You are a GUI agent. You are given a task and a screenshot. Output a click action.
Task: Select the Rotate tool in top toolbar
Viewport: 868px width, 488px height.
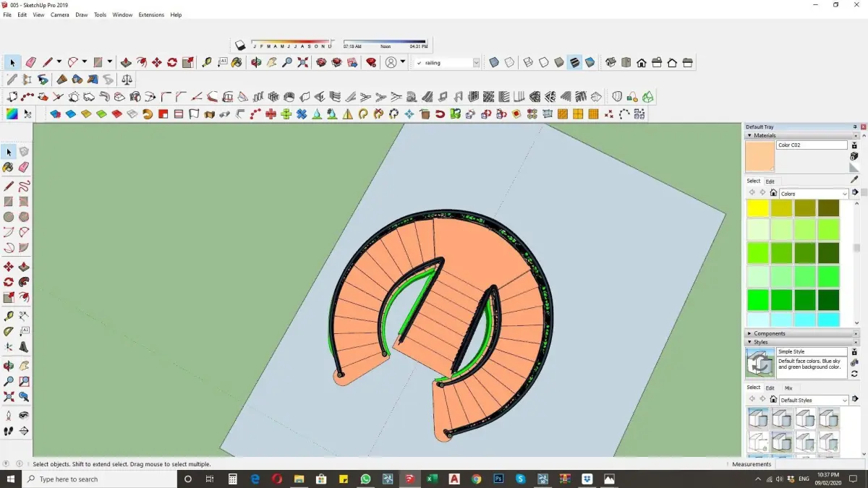pos(172,63)
